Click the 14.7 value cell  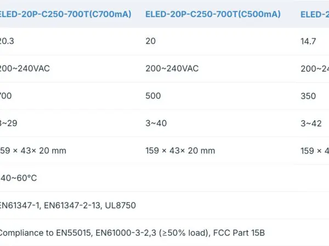[x=308, y=41]
